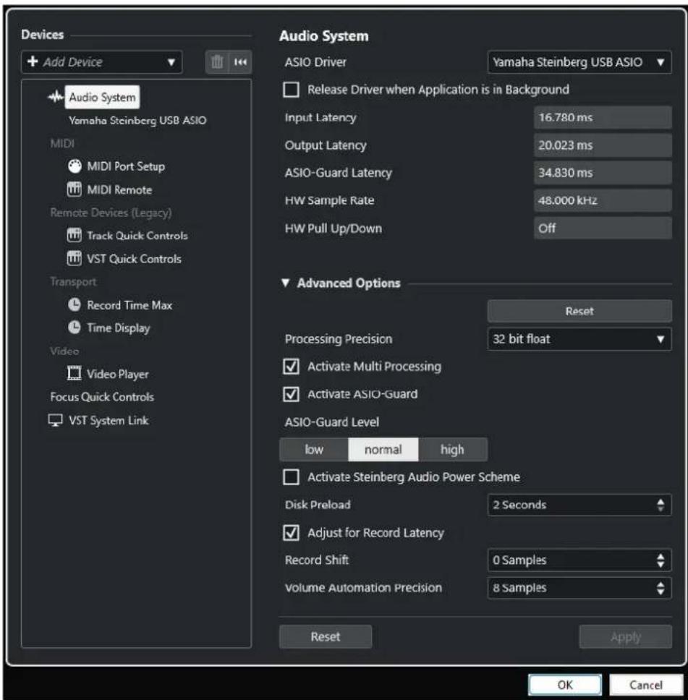Click the Cancel button
Viewport: 688px width, 700px height.
[x=645, y=684]
